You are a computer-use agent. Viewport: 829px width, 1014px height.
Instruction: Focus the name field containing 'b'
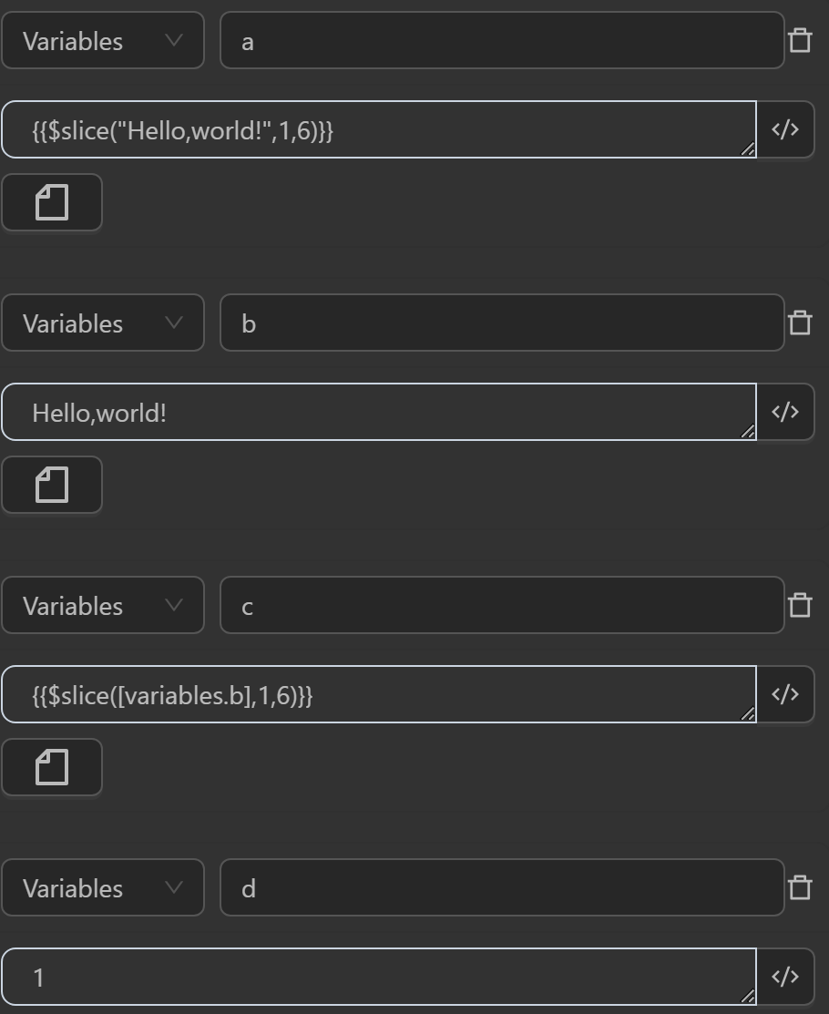click(x=501, y=323)
